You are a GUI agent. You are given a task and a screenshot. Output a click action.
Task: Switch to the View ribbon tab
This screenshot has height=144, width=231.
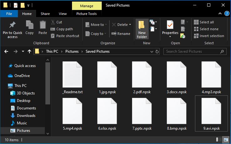point(63,14)
